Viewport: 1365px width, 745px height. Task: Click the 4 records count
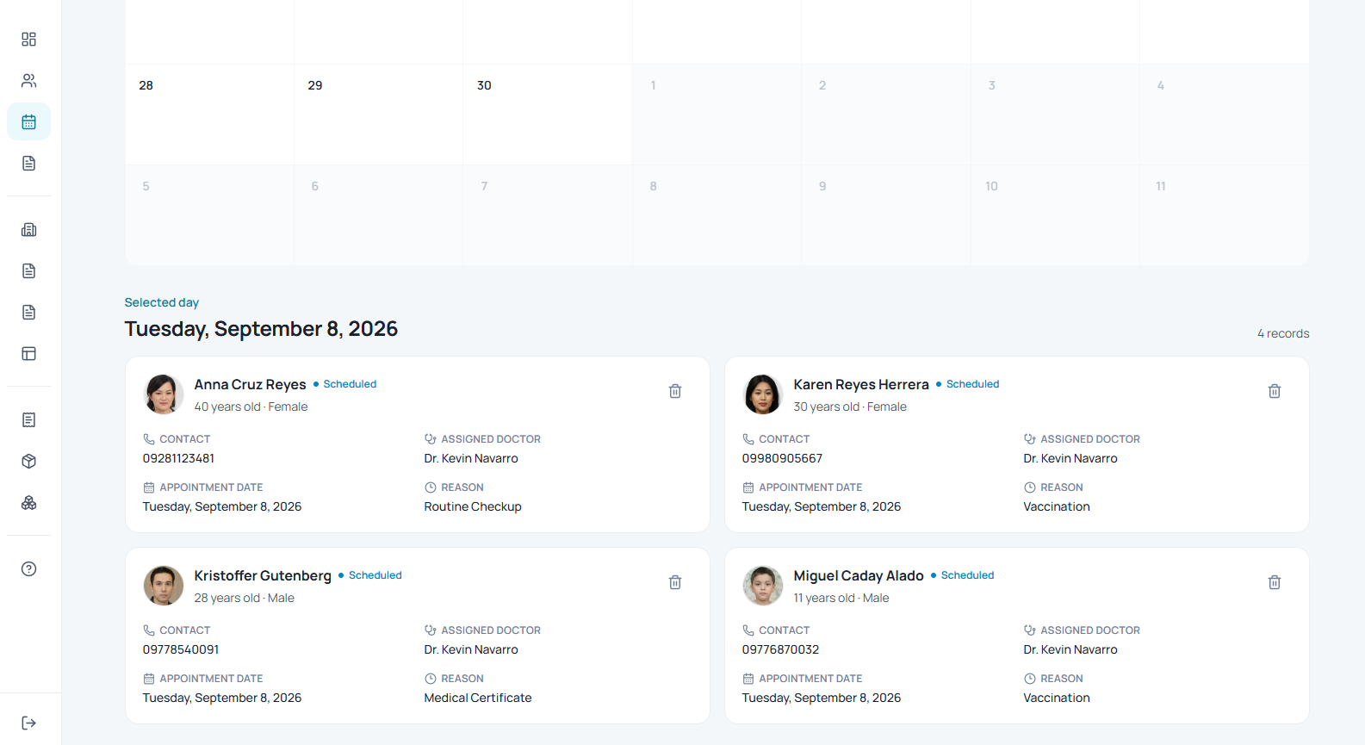pos(1283,333)
